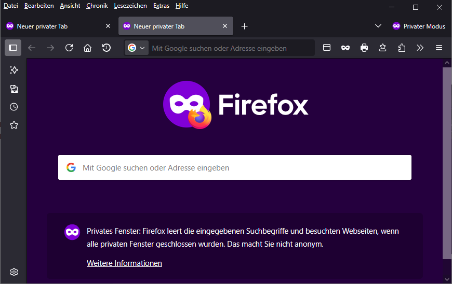Viewport: 452px width, 284px height.
Task: Reload the current page
Action: coord(69,48)
